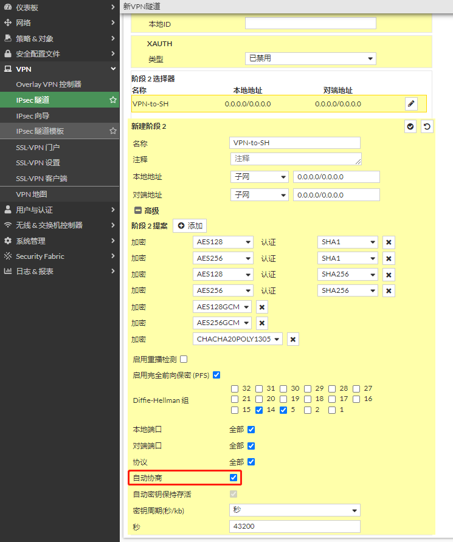Expand the 网络 menu chevron
Screen dimensions: 453x542
[x=112, y=22]
